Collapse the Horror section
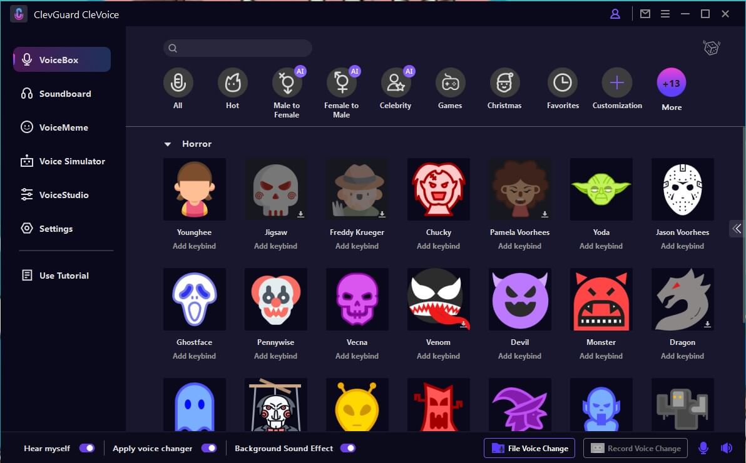746x463 pixels. coord(168,144)
